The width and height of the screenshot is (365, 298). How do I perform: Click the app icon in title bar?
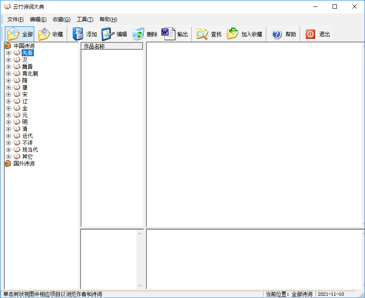coord(7,6)
